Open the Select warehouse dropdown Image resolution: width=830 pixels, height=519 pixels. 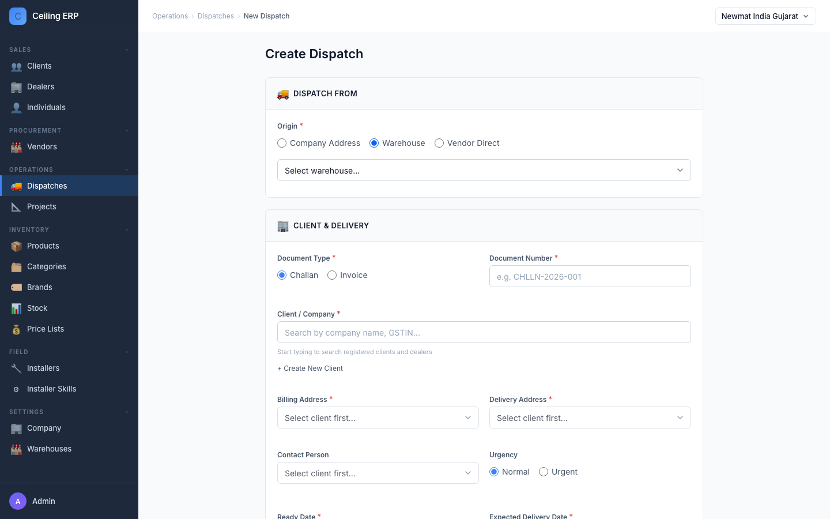pos(484,170)
